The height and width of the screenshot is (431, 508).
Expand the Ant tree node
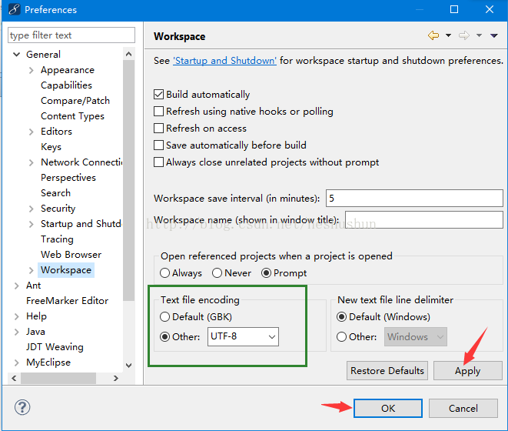(x=16, y=286)
